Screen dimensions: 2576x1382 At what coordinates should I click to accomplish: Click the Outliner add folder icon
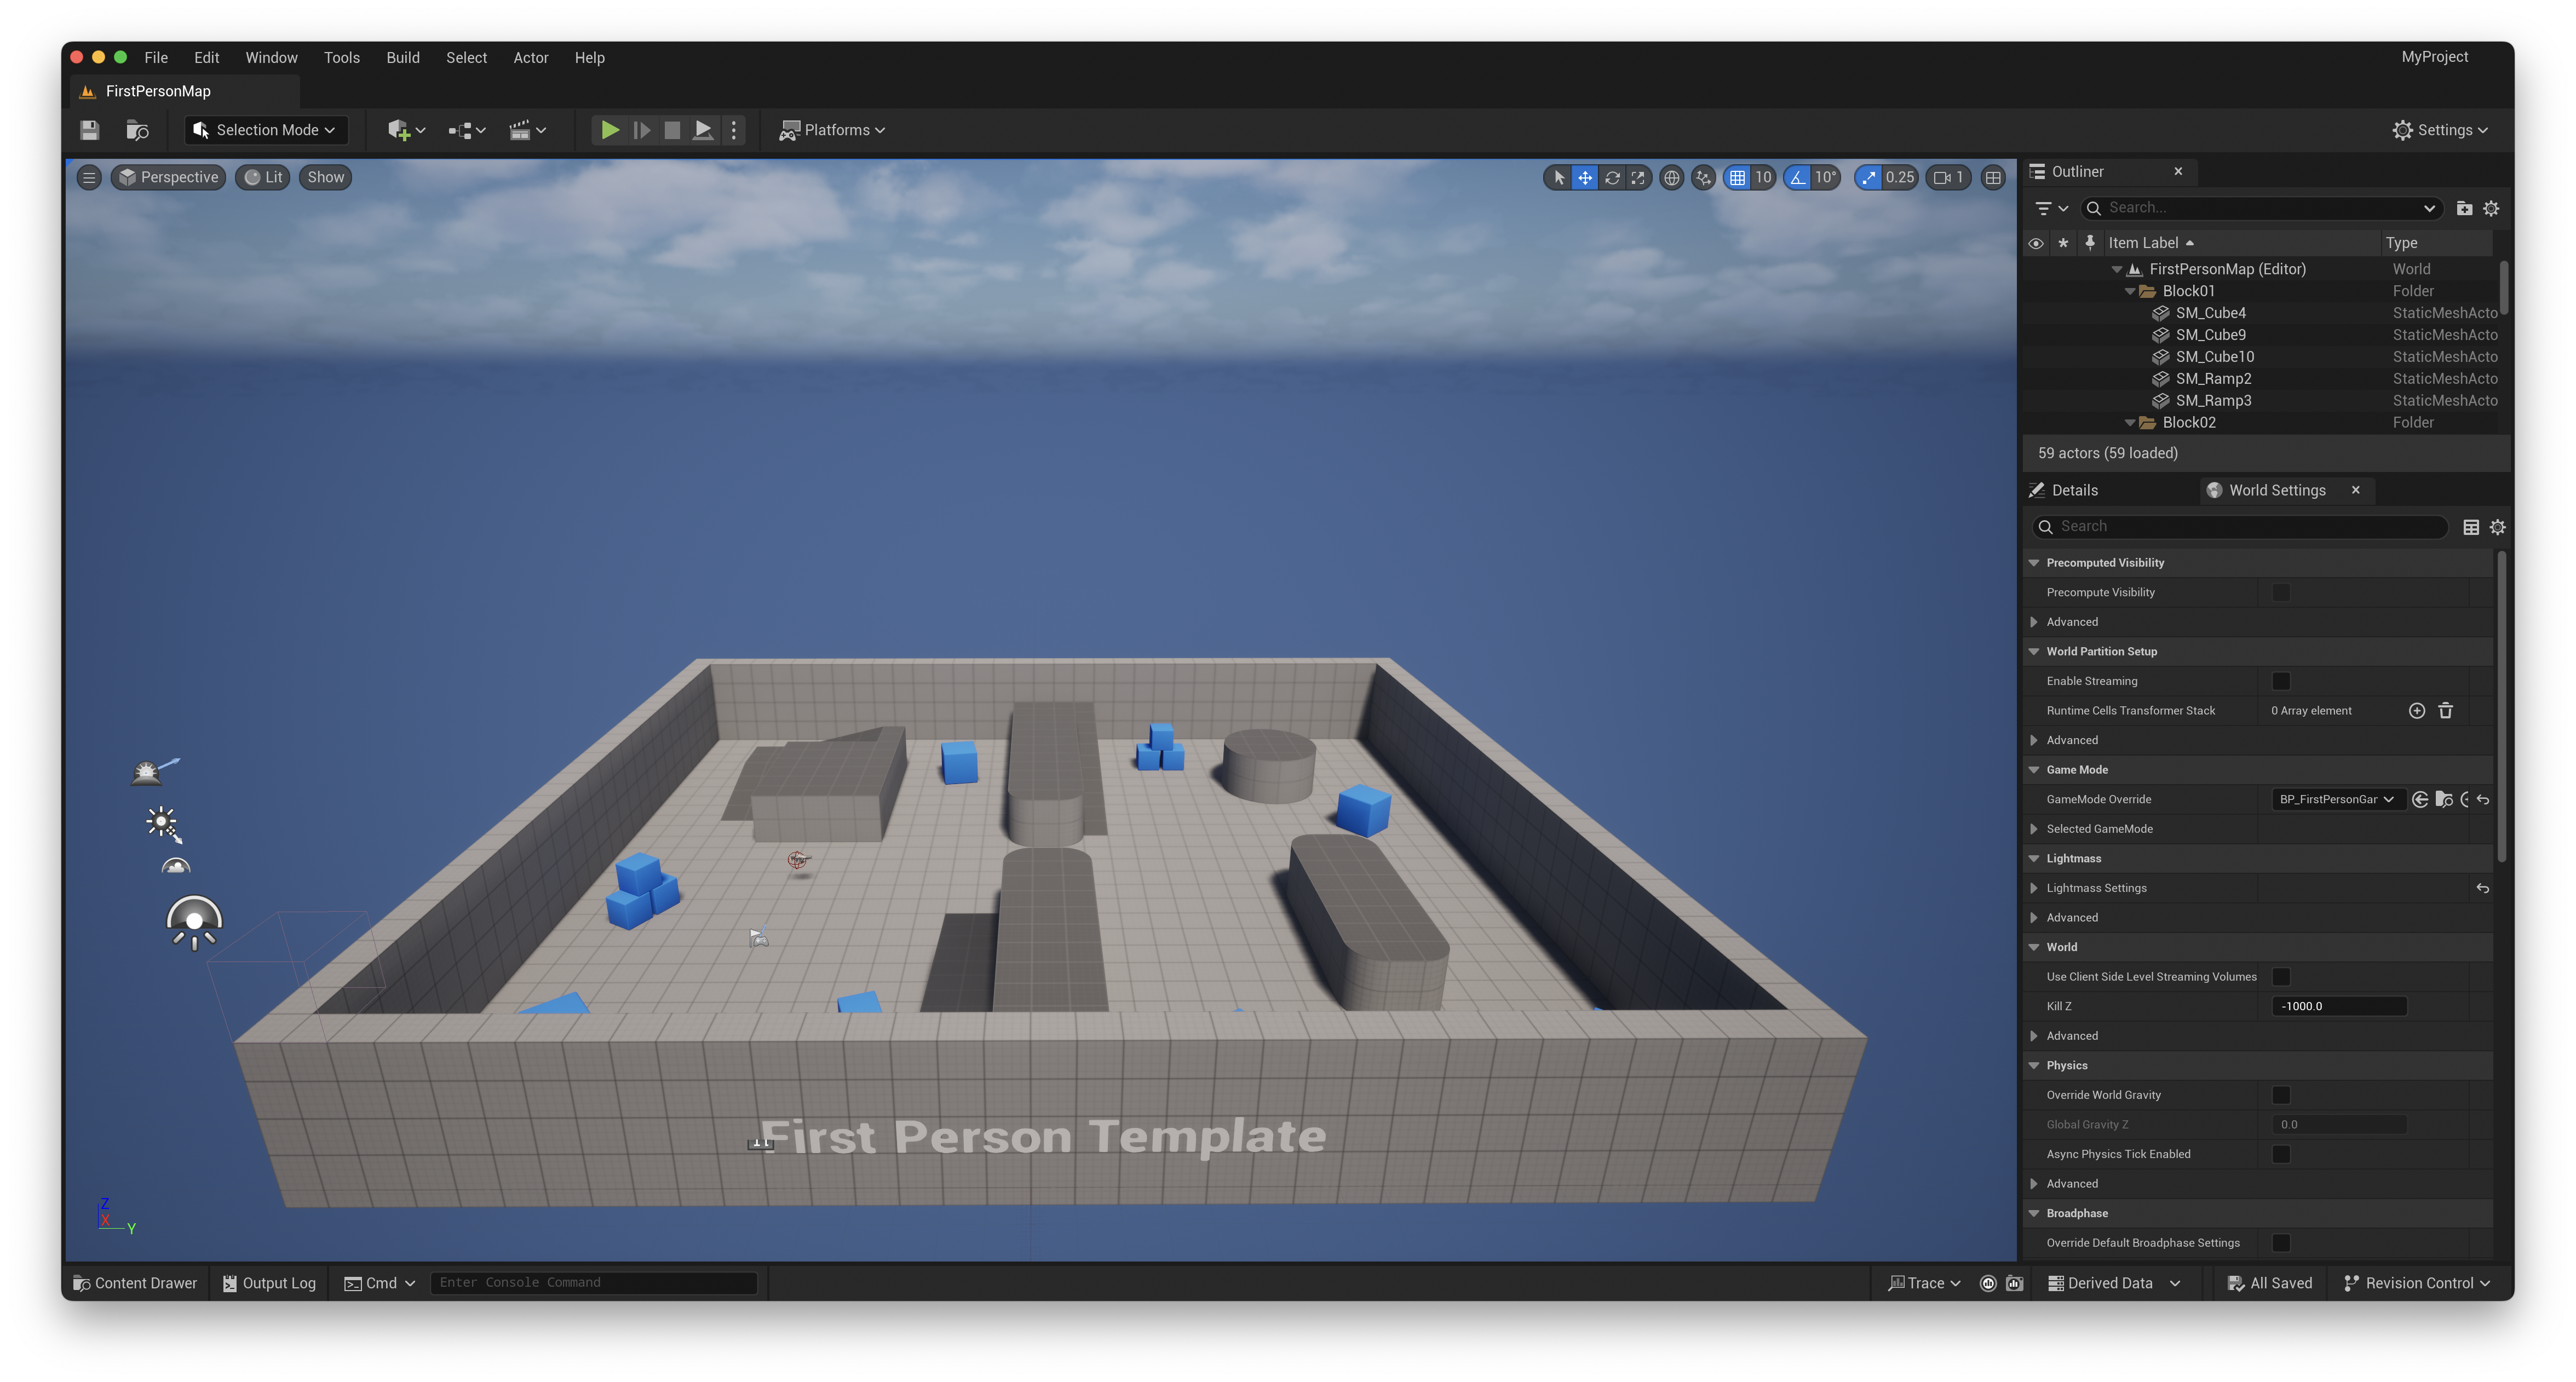pos(2464,208)
